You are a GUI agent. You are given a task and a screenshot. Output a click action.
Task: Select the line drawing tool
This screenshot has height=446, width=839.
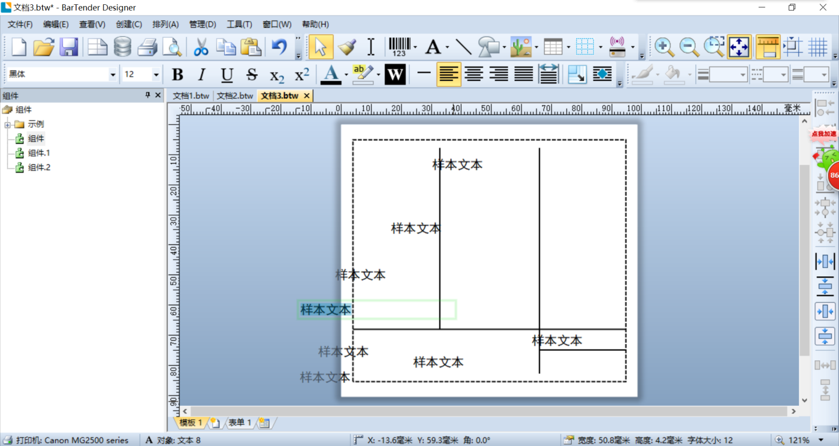[x=463, y=47]
